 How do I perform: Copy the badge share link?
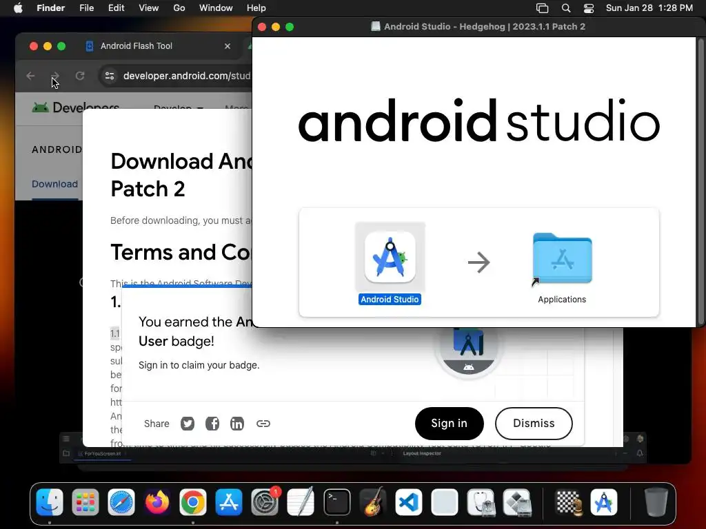click(263, 424)
